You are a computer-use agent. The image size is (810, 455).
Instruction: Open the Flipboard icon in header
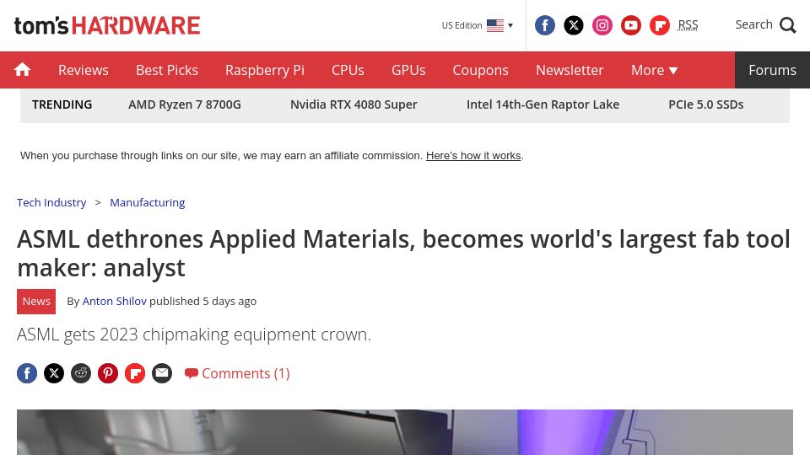660,25
